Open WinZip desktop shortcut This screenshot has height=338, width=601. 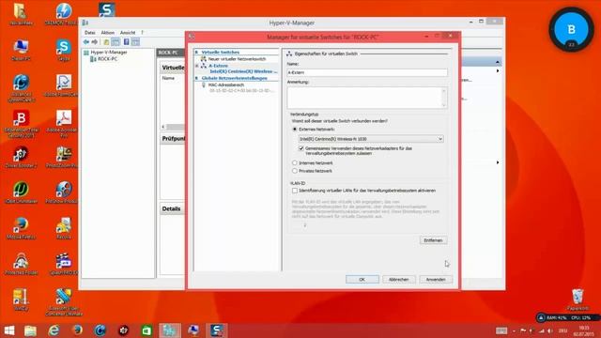[x=21, y=300]
